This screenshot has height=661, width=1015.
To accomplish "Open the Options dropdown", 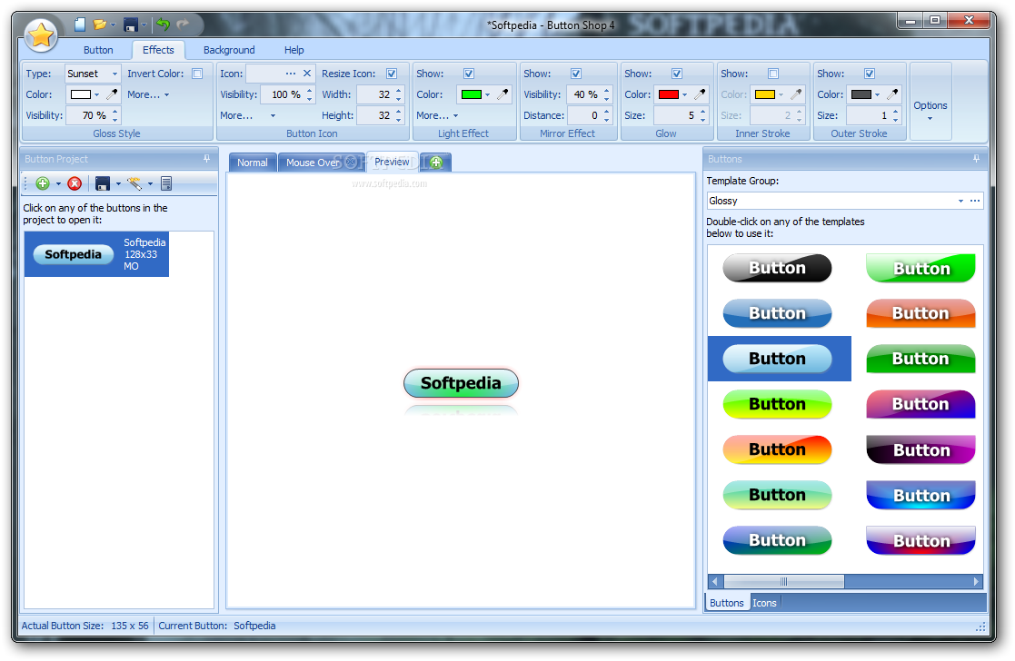I will [x=930, y=110].
